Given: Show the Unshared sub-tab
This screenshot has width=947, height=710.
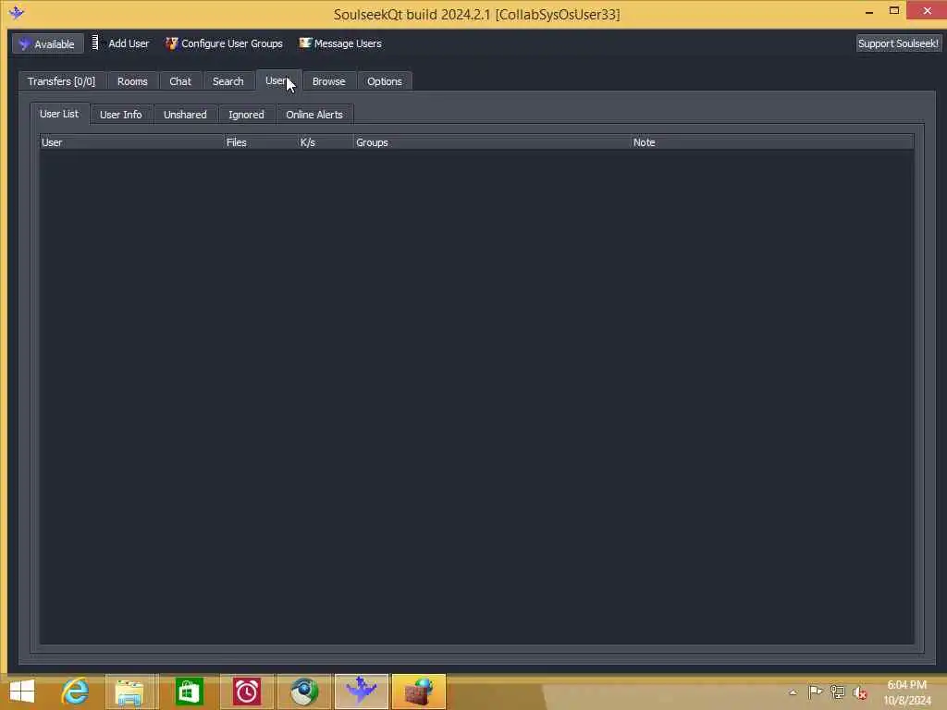Looking at the screenshot, I should point(185,114).
